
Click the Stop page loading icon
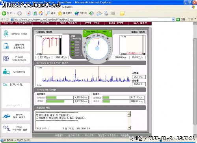click(28, 13)
